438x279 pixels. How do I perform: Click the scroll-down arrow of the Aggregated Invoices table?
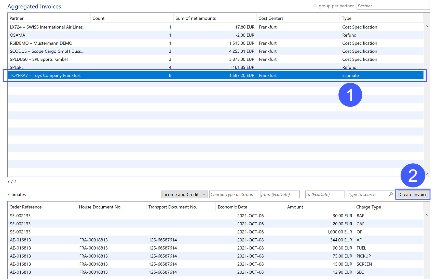point(426,174)
